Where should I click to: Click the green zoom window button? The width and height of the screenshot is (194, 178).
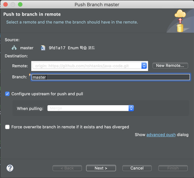click(20, 4)
